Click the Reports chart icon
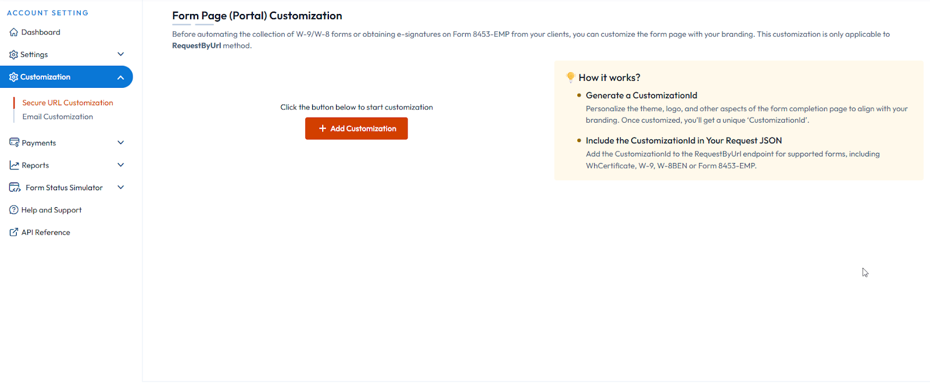This screenshot has width=930, height=384. [14, 165]
